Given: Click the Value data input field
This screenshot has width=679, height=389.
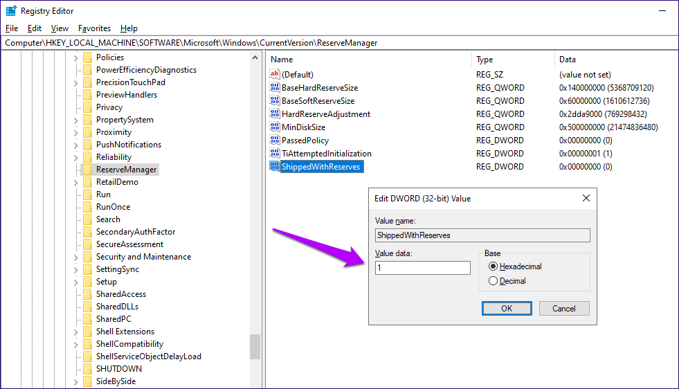Looking at the screenshot, I should click(x=423, y=268).
